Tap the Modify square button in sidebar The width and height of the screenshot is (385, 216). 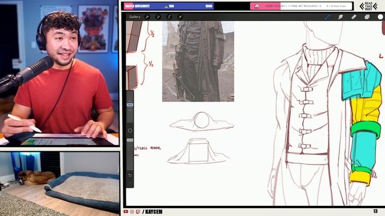coord(130,131)
